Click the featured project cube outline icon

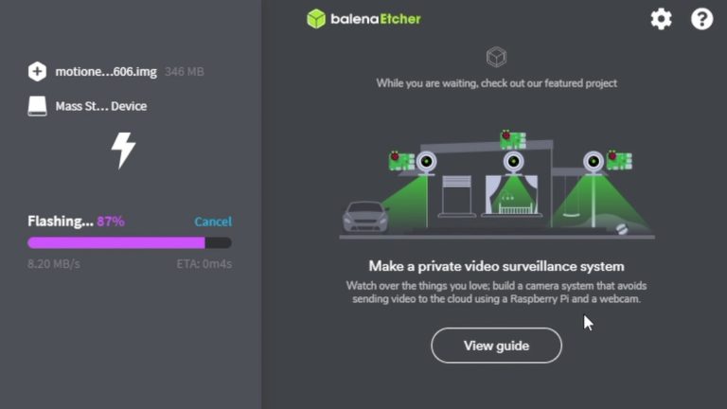pyautogui.click(x=496, y=57)
